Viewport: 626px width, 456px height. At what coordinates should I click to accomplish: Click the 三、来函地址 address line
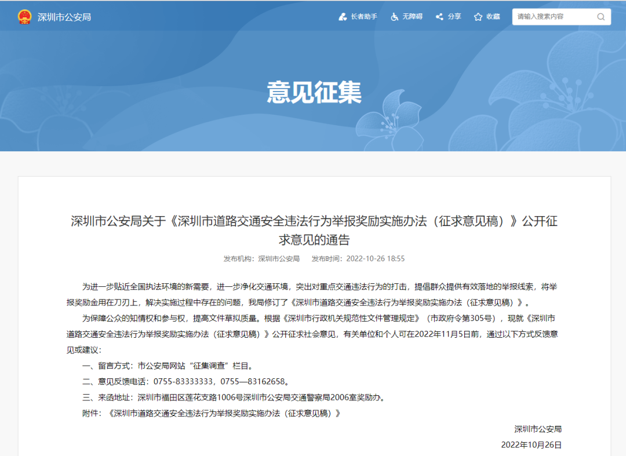click(234, 397)
